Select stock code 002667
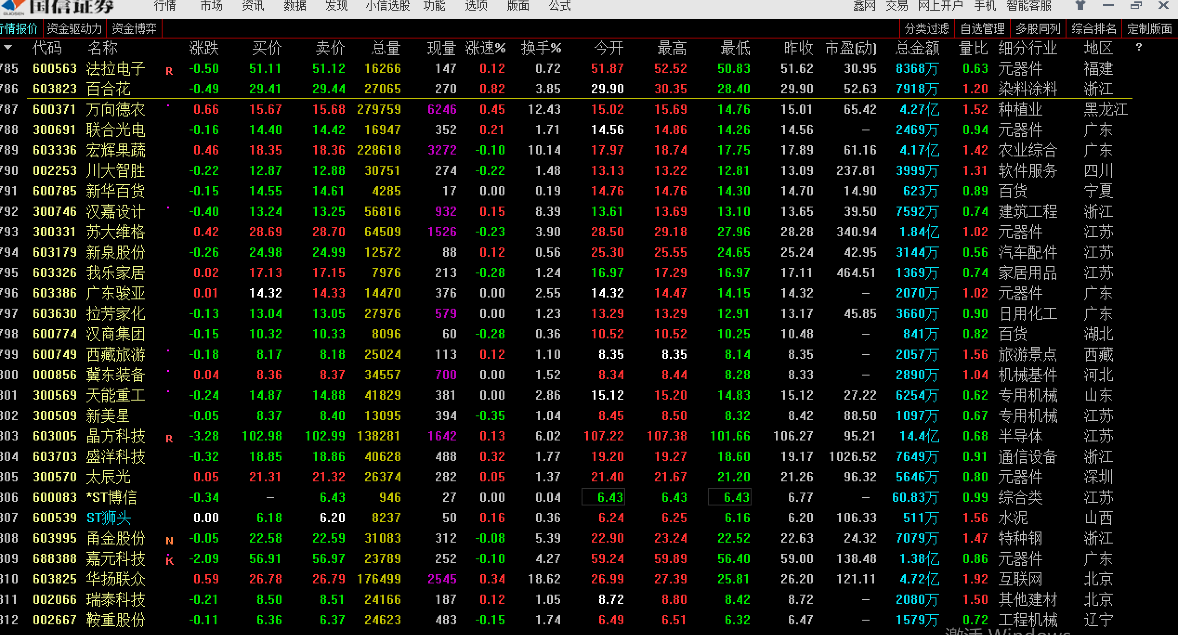Viewport: 1178px width, 635px height. pyautogui.click(x=55, y=620)
